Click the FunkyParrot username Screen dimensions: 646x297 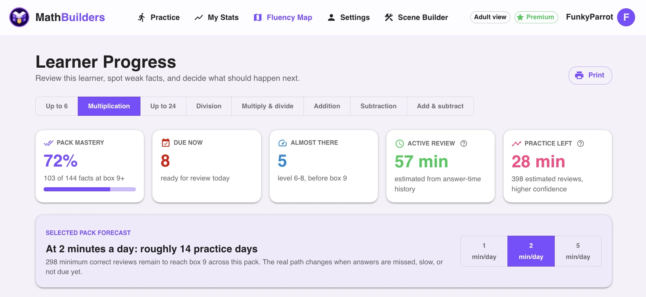pos(589,17)
